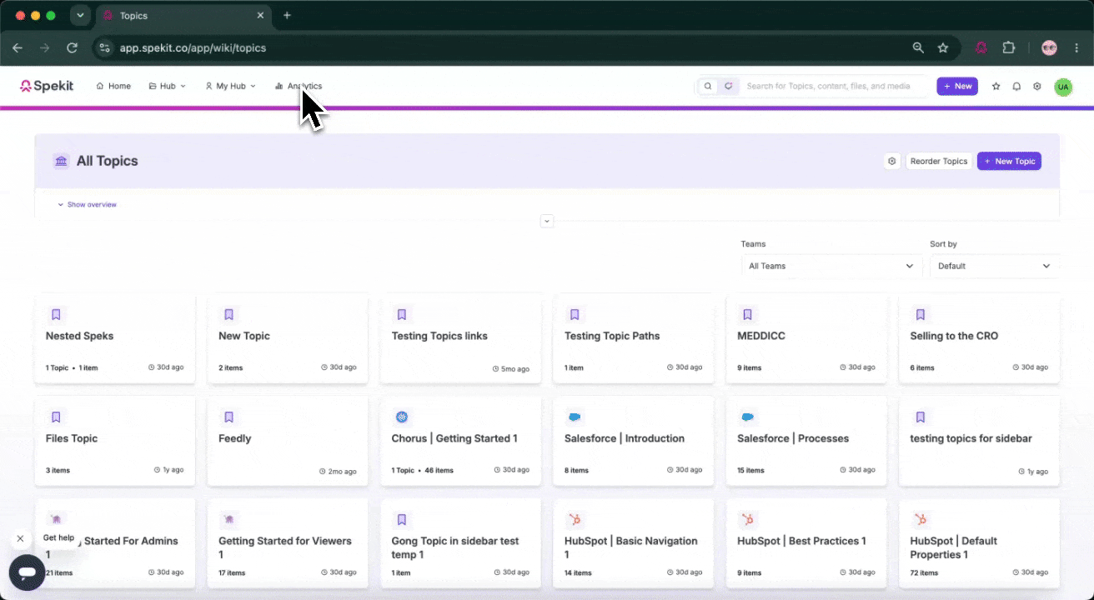Viewport: 1094px width, 600px height.
Task: Open the Nested Speks topic card
Action: tap(115, 338)
